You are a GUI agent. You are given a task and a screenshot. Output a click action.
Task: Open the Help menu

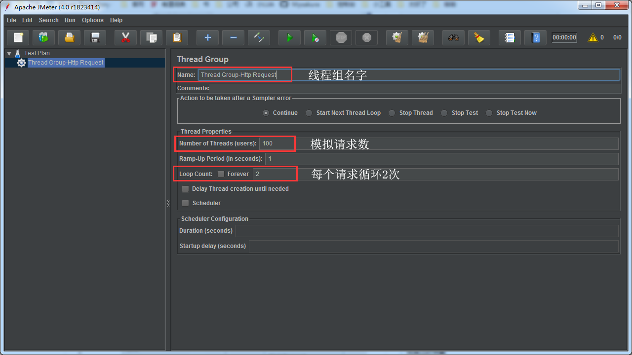(x=116, y=20)
